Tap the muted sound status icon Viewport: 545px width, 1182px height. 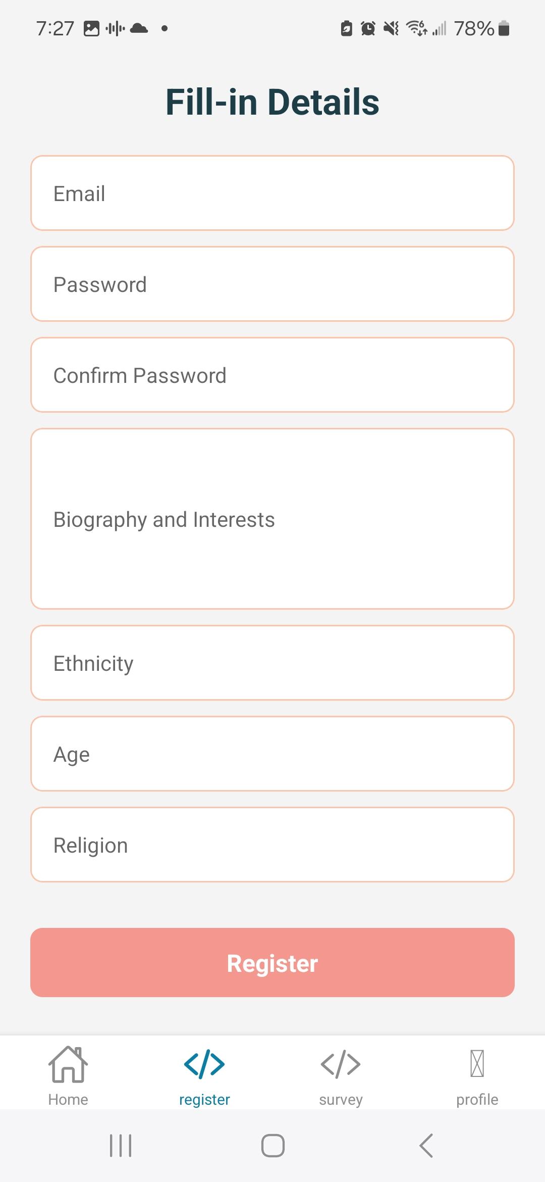click(391, 28)
